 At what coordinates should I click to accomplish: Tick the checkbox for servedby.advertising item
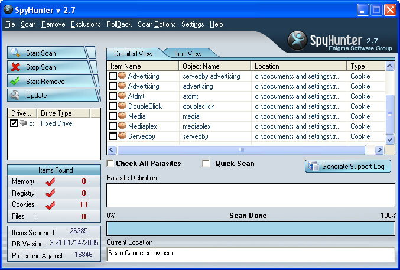(x=113, y=76)
